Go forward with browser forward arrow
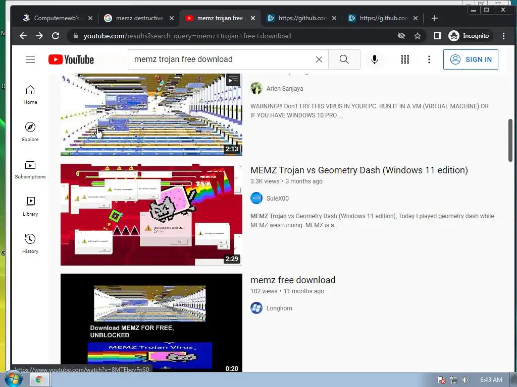Image resolution: width=517 pixels, height=387 pixels. tap(39, 36)
